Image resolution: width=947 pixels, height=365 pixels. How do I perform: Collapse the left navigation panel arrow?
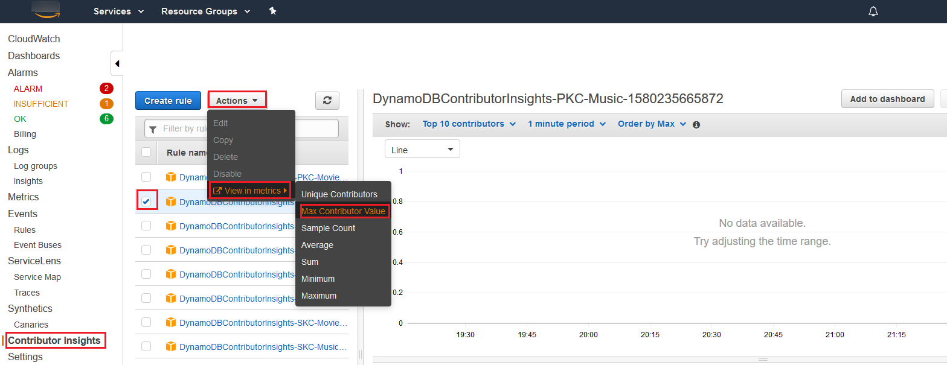coord(117,63)
